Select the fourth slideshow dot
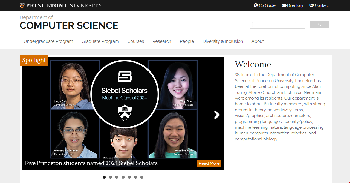The height and width of the screenshot is (183, 350). coord(123,177)
